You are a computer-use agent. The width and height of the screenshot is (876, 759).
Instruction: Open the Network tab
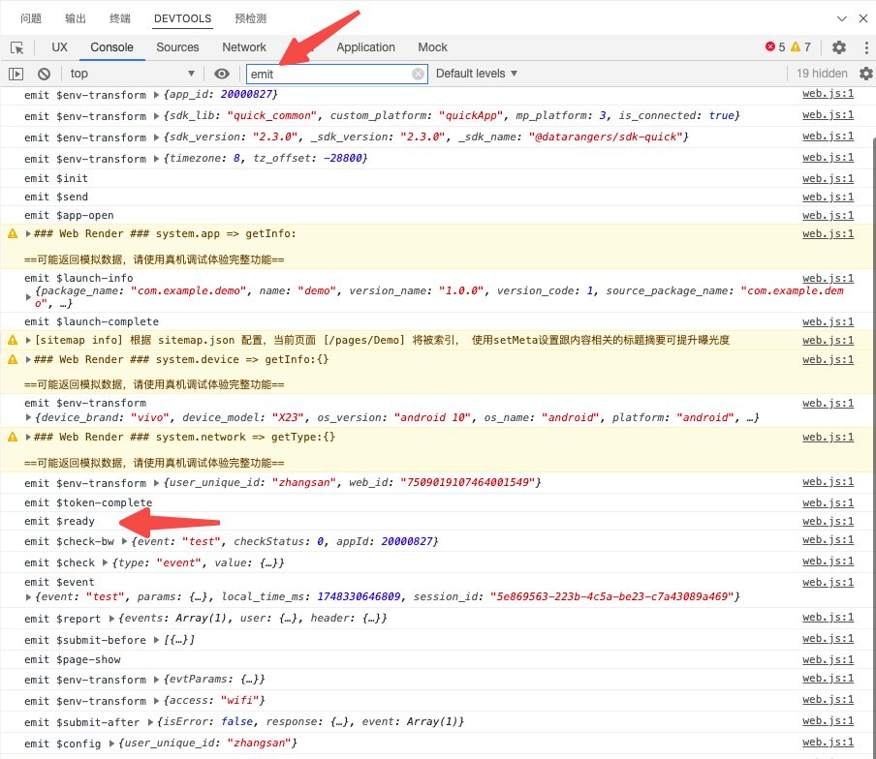(x=244, y=47)
